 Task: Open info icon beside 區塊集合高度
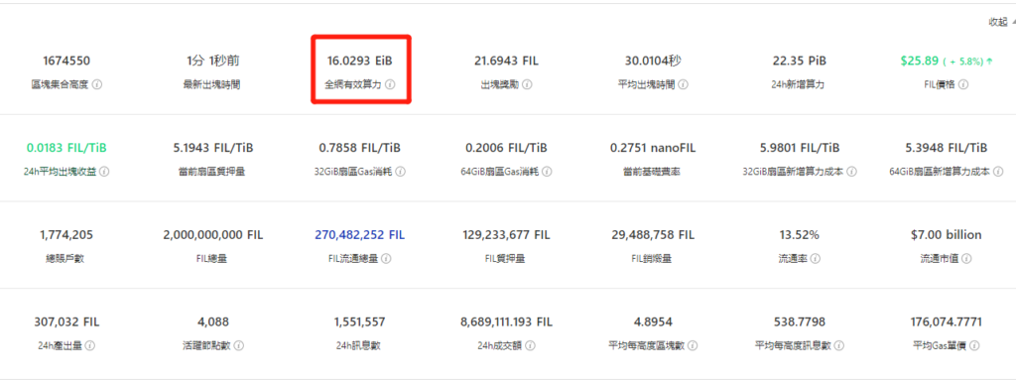(x=96, y=85)
